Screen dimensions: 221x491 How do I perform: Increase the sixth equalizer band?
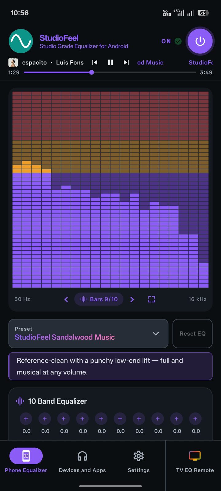120,419
